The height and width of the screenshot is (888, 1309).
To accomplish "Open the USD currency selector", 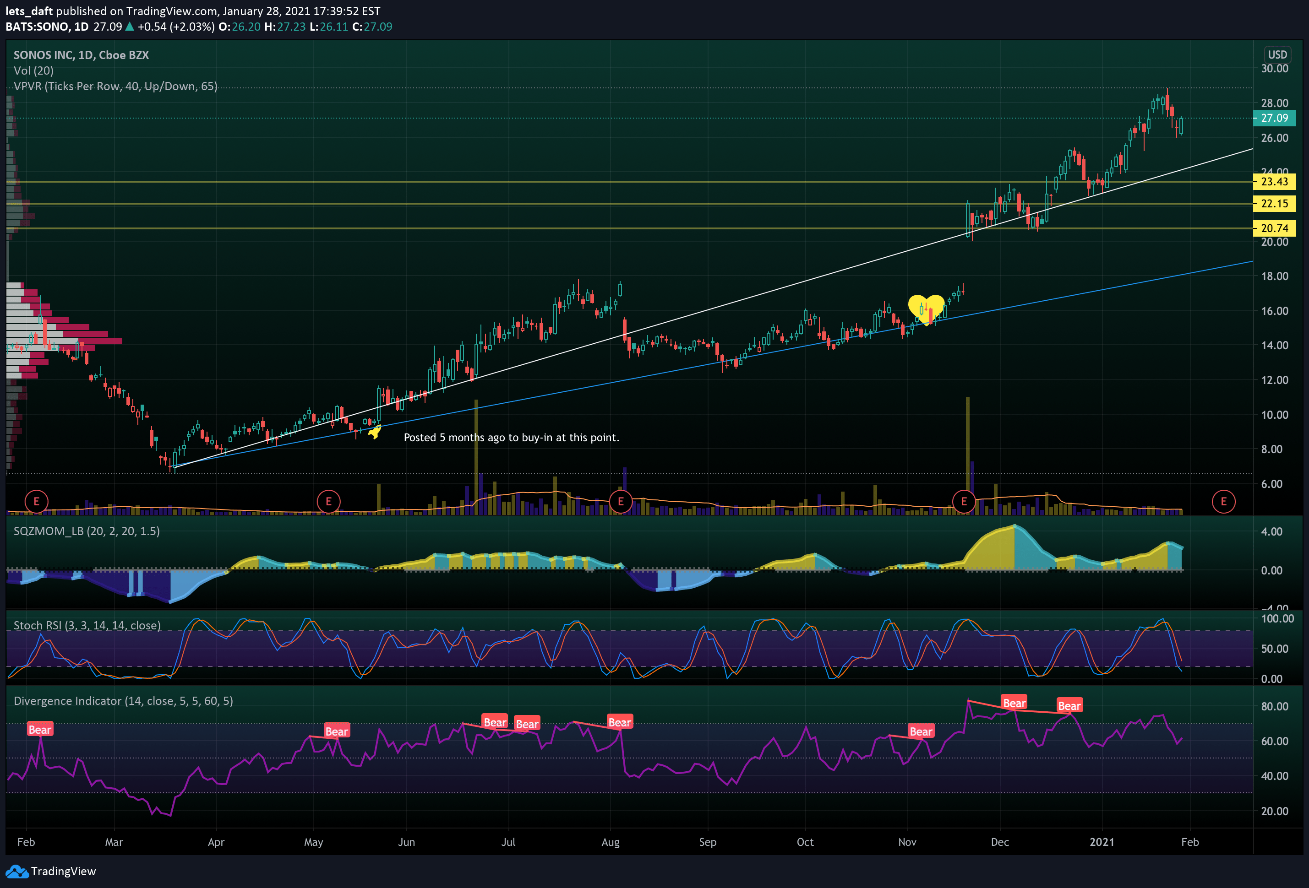I will tap(1277, 54).
